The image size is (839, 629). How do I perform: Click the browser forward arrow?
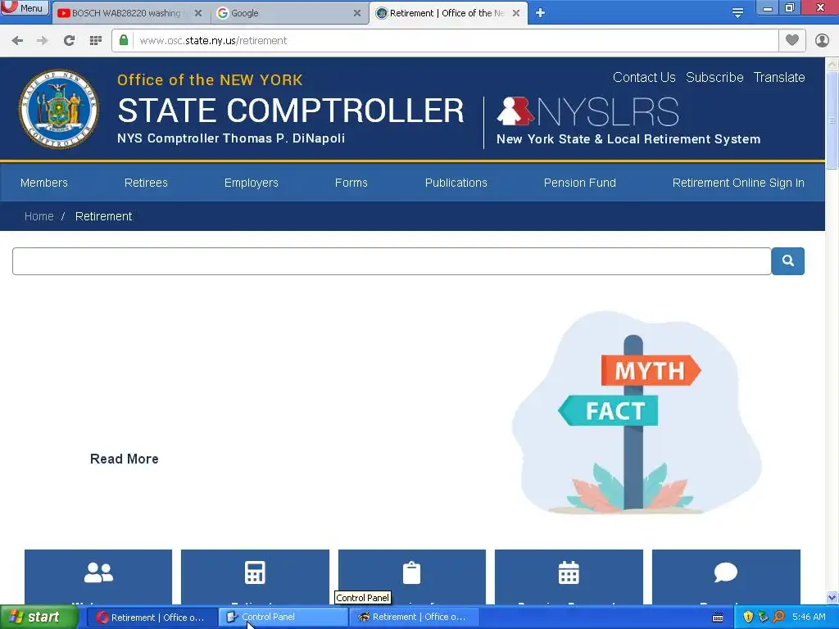[x=43, y=41]
